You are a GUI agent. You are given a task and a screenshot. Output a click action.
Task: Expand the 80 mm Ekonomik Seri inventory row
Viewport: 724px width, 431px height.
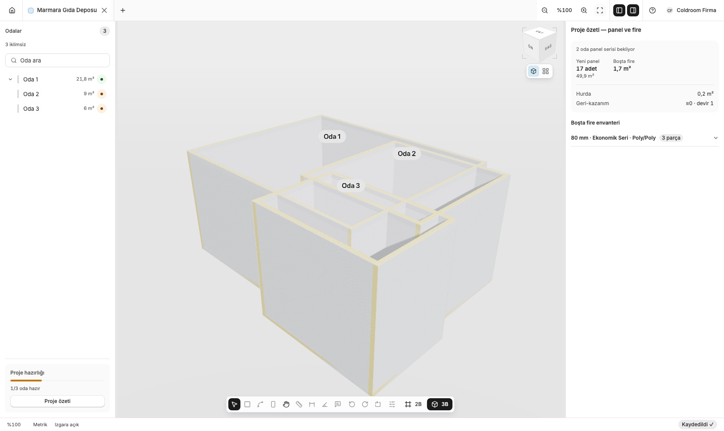(x=645, y=138)
